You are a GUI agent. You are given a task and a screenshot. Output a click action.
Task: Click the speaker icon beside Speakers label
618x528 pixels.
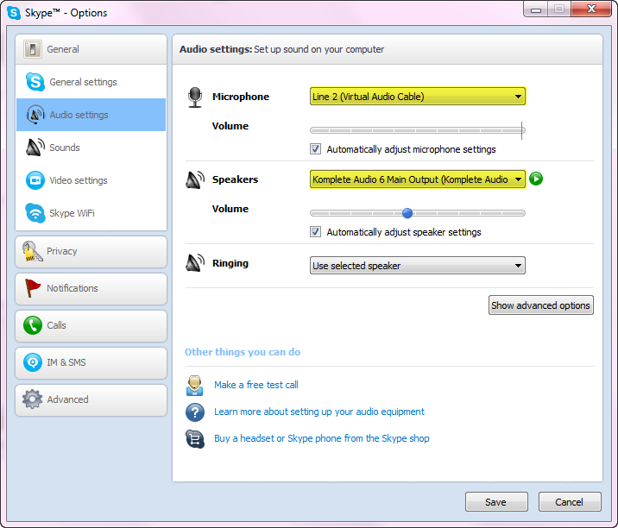pos(195,179)
